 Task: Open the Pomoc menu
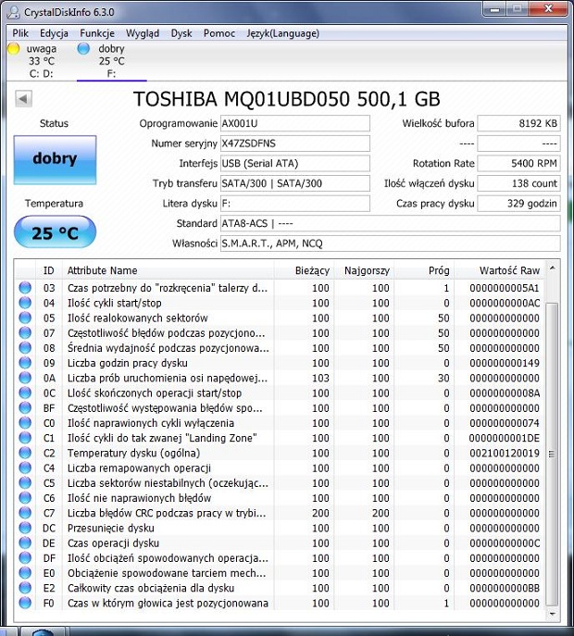click(x=219, y=33)
